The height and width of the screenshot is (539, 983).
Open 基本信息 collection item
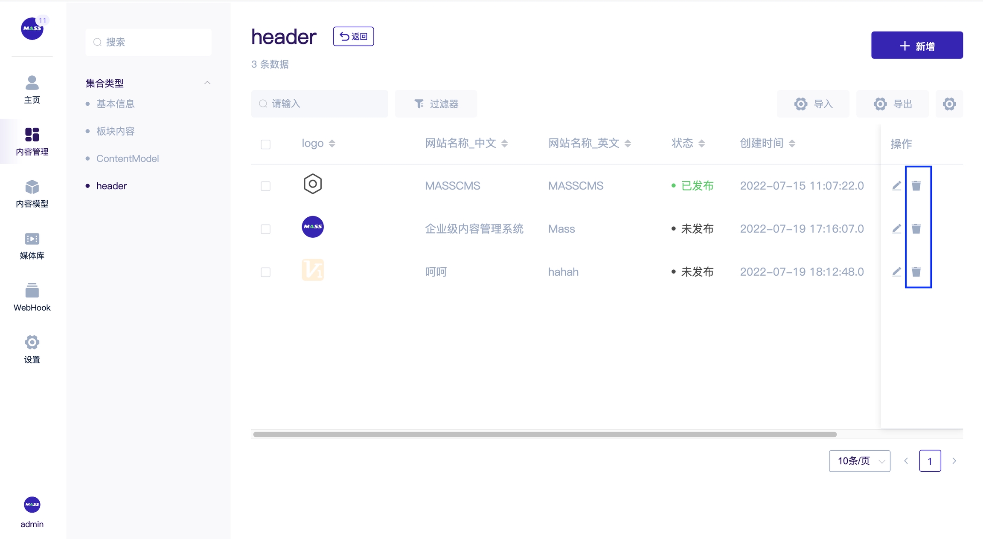click(115, 104)
